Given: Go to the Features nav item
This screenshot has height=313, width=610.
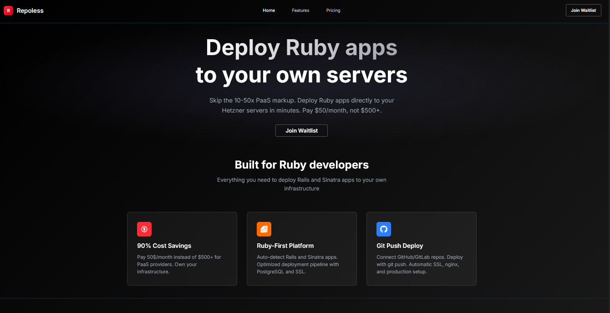Looking at the screenshot, I should [x=300, y=10].
